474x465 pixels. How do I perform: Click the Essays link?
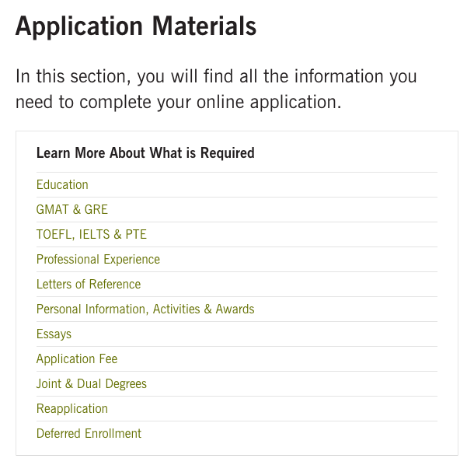point(54,334)
